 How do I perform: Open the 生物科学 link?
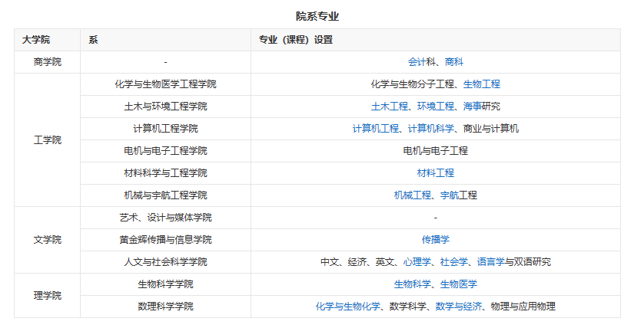413,284
